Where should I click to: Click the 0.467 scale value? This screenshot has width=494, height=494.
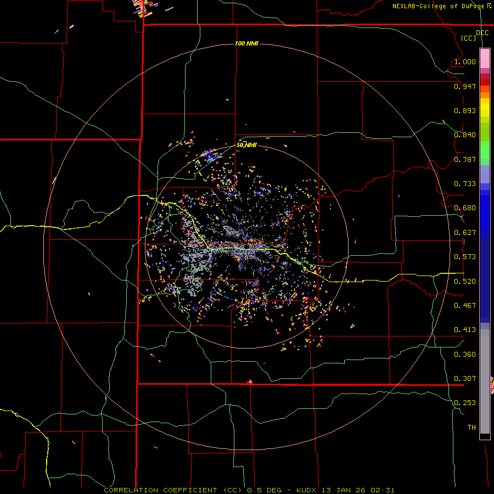coord(465,306)
